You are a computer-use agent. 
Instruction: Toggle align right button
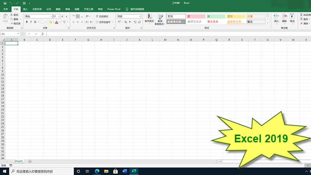[x=82, y=22]
